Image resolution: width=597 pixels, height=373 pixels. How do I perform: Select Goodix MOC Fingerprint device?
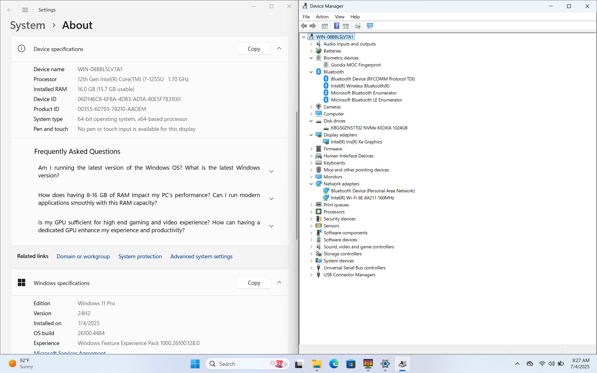[356, 65]
